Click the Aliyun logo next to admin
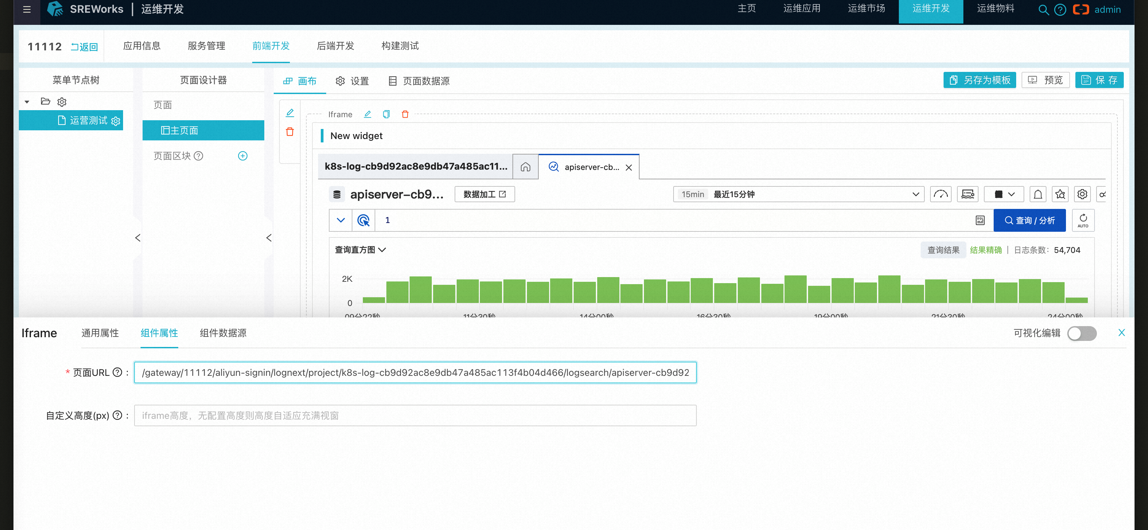 pos(1081,9)
